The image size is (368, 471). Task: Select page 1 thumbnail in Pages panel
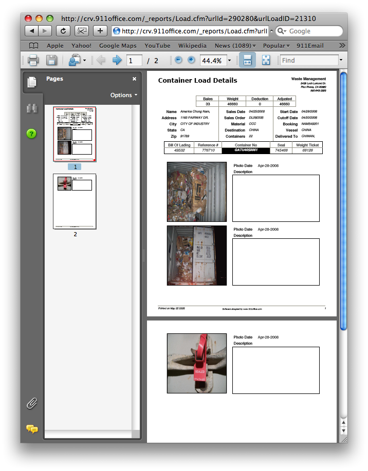tap(75, 134)
